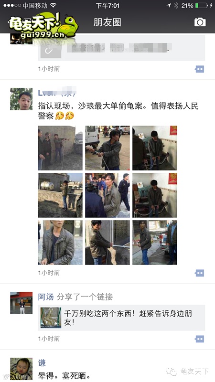Tap comment icon under 阿汤's shared link
The image size is (215, 382).
pos(199,339)
